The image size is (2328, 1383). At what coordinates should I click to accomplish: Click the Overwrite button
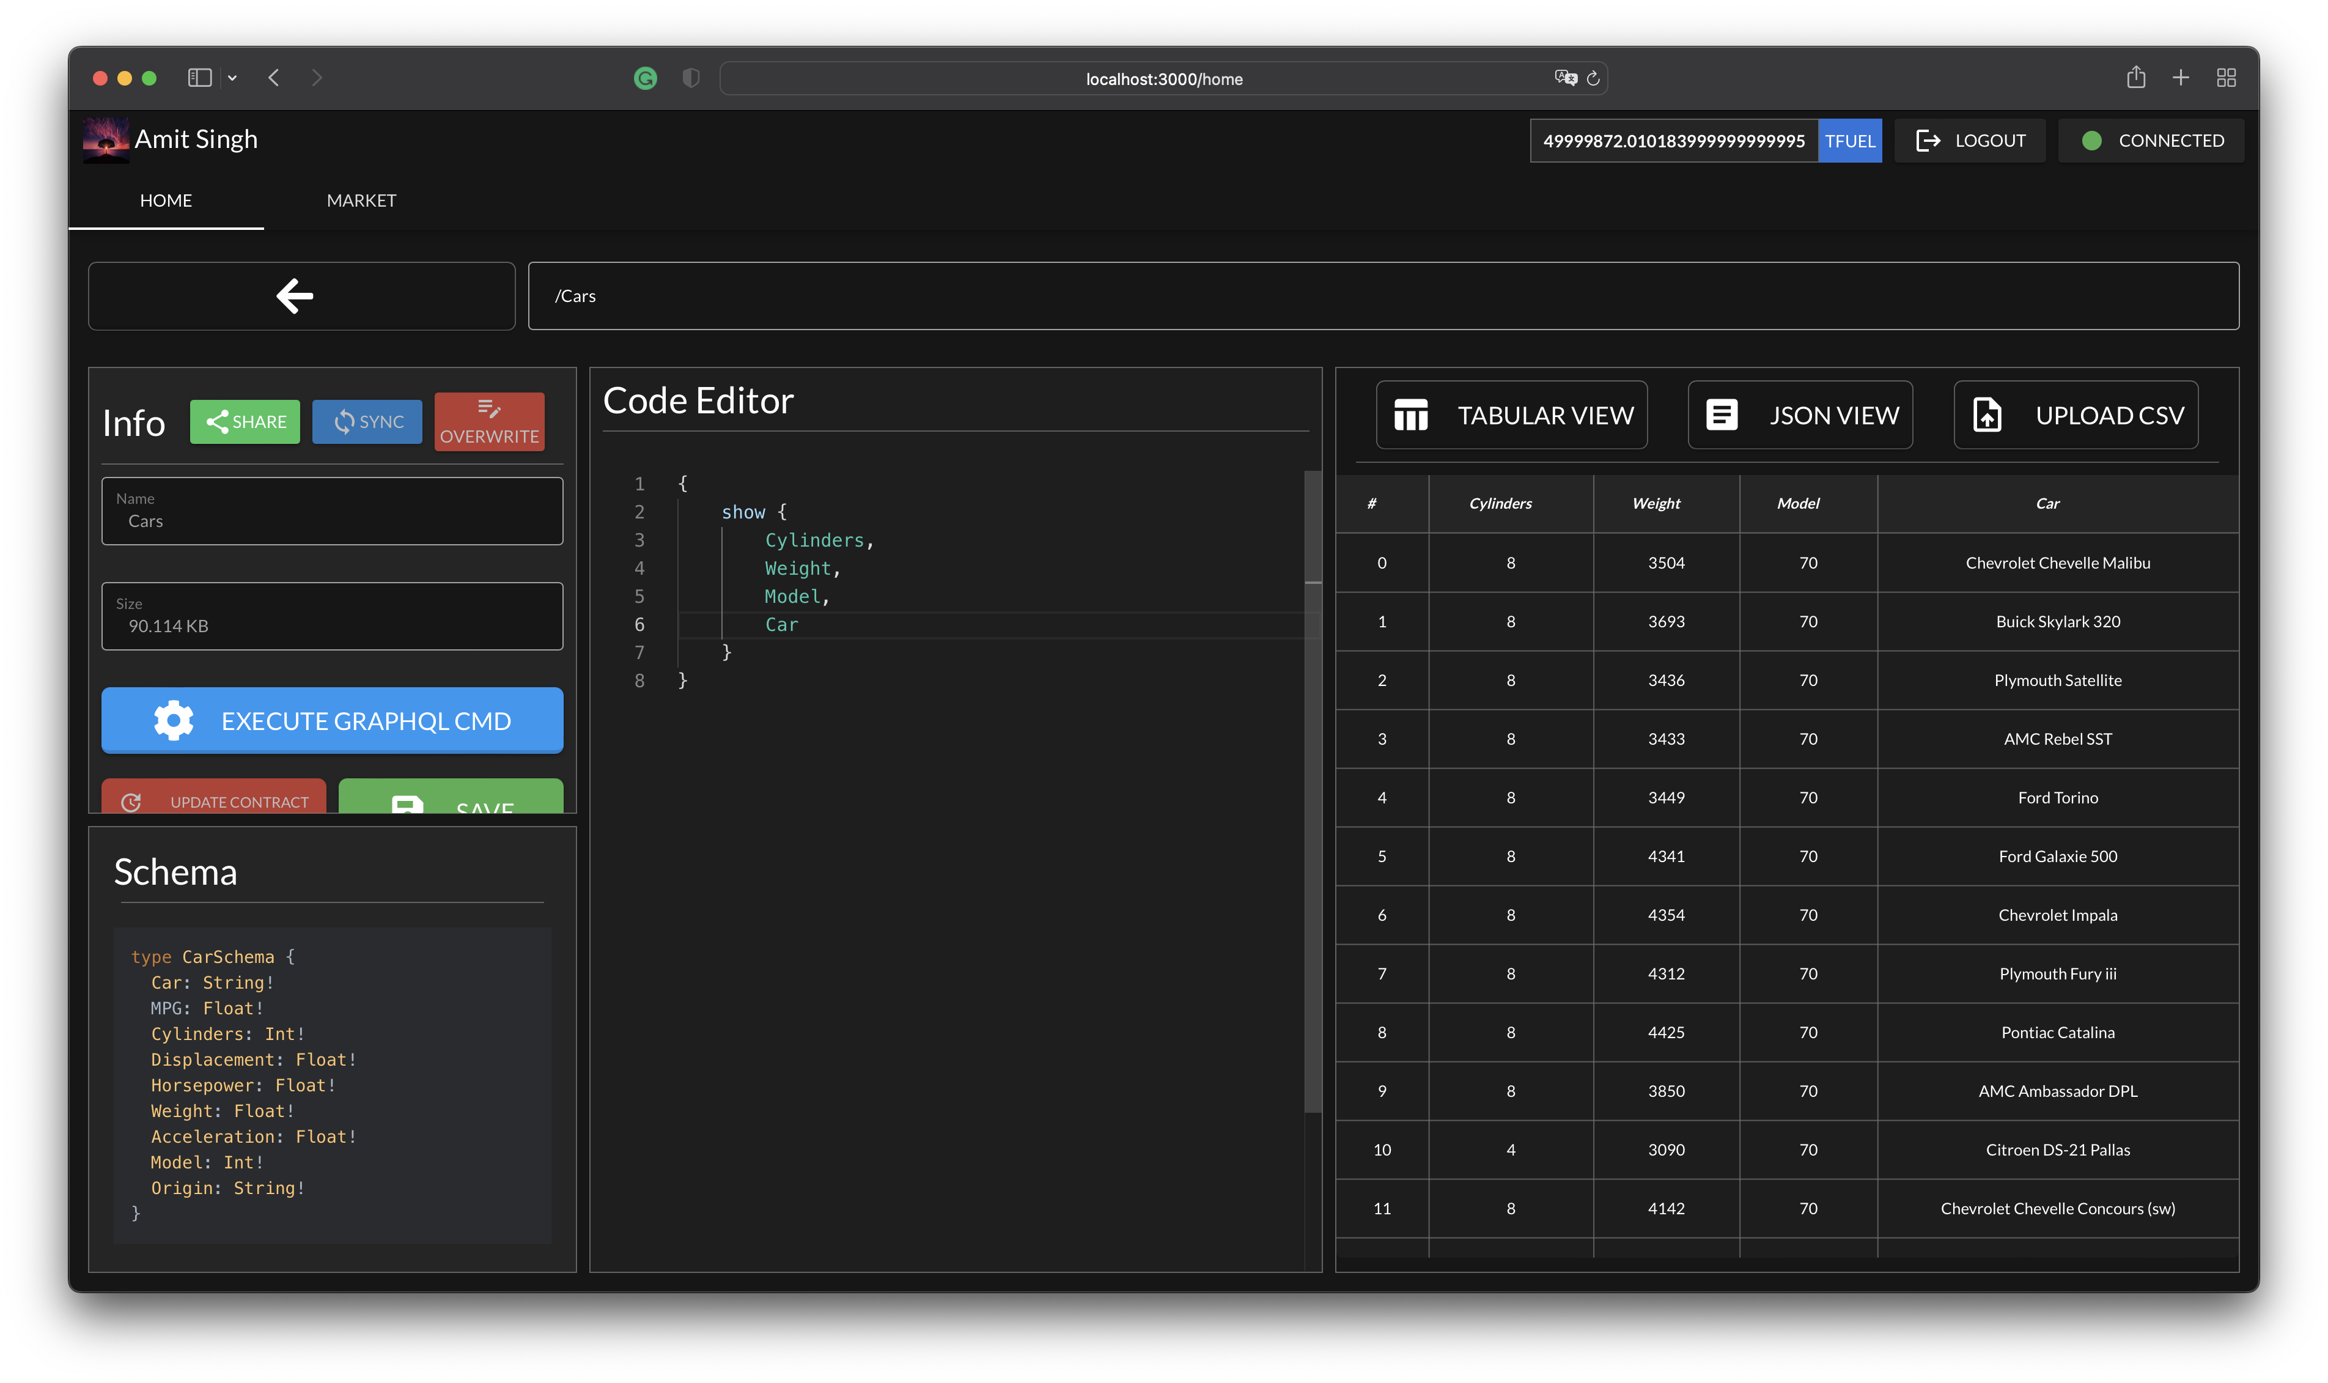click(489, 421)
